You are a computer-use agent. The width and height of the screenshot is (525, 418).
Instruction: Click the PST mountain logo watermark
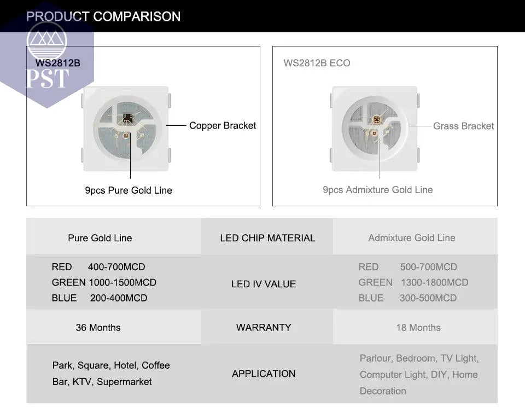tap(47, 42)
